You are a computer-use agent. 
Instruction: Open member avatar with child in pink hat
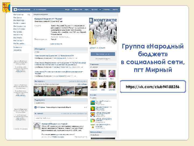coord(112,74)
